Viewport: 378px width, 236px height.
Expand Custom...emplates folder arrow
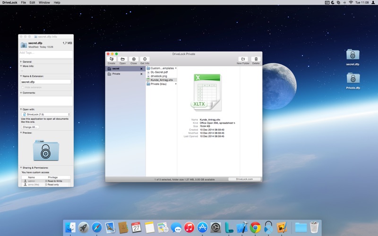[176, 68]
